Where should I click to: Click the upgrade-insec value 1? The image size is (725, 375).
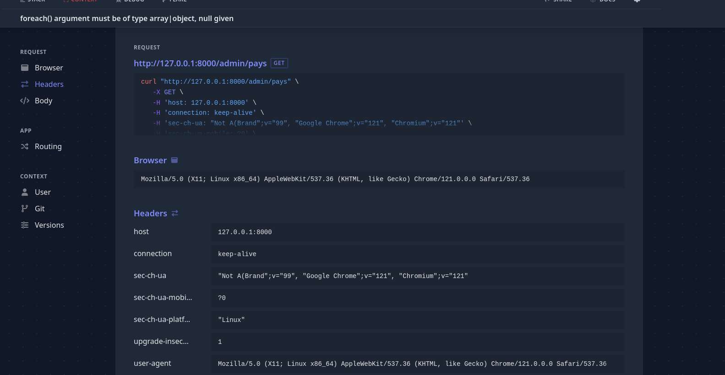pyautogui.click(x=418, y=342)
